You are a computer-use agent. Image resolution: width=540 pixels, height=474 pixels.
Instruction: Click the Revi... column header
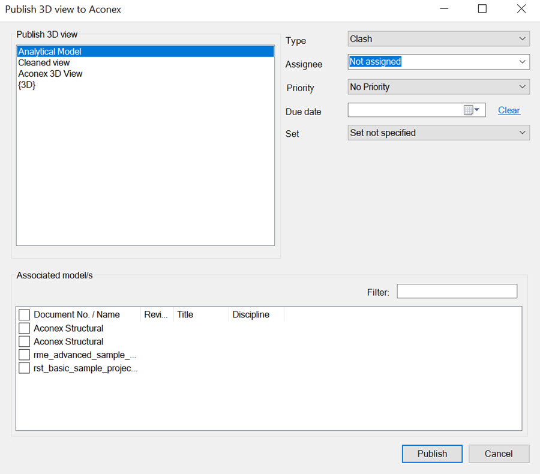pyautogui.click(x=157, y=314)
